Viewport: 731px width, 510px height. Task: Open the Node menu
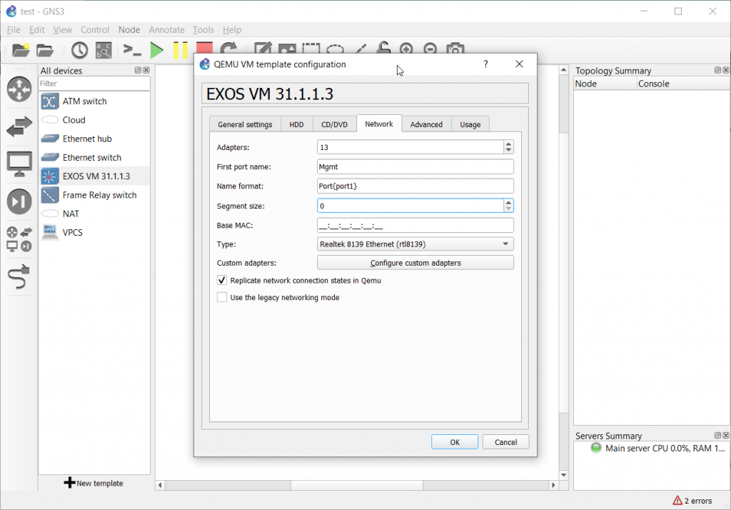129,29
